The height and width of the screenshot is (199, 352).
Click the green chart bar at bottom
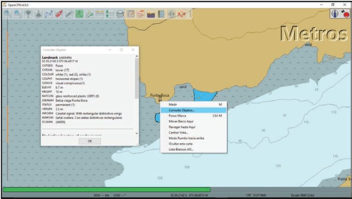click(x=106, y=189)
